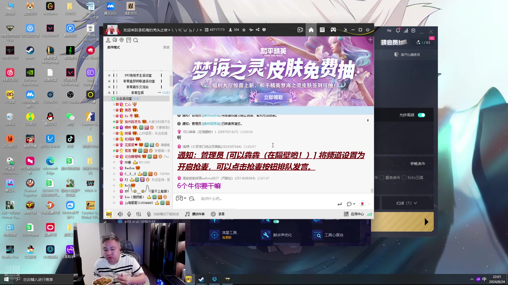Turn off the 允许观战 spectate toggle

(421, 115)
